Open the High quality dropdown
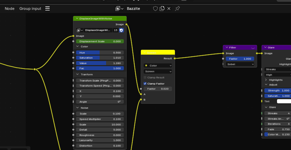The image size is (291, 150). point(278,75)
